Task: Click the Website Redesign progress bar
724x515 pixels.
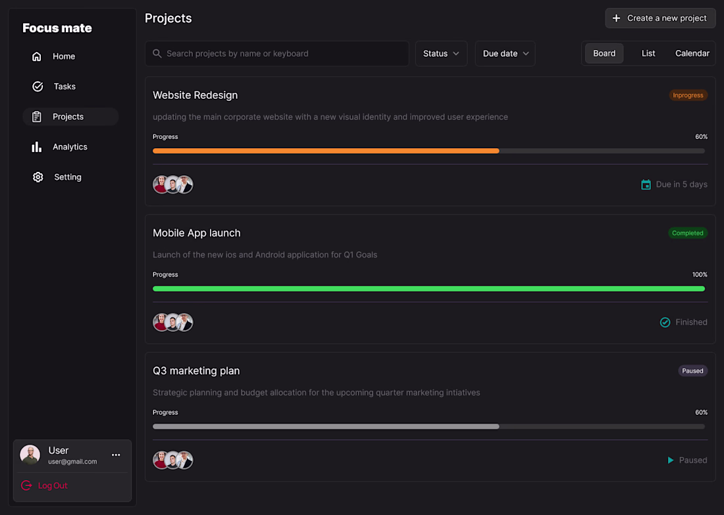Action: click(428, 151)
